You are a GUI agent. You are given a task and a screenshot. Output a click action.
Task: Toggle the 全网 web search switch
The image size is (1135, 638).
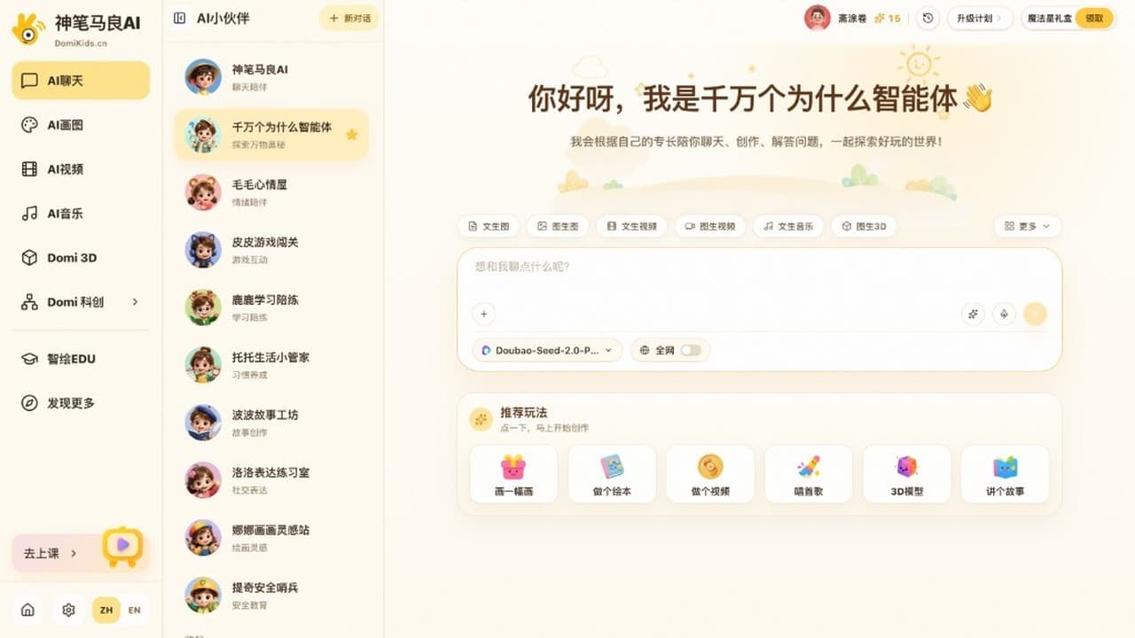[x=691, y=350]
